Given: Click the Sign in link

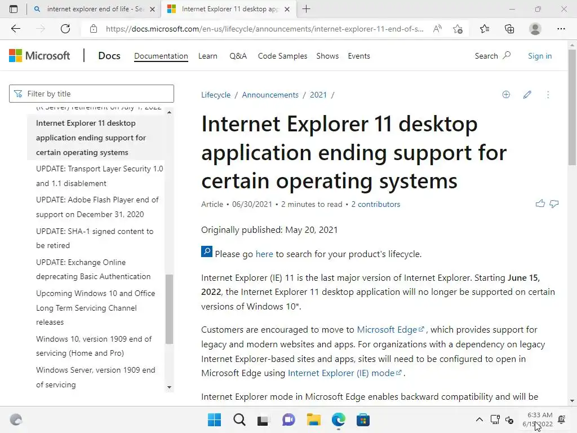Looking at the screenshot, I should 540,56.
